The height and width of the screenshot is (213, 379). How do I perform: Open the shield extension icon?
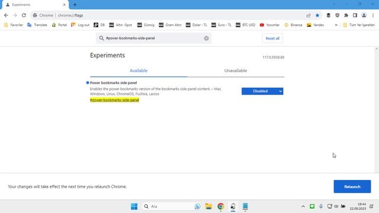[337, 15]
